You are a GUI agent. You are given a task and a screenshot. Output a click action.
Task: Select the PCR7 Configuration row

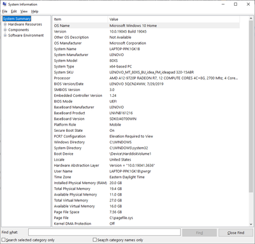pos(146,136)
